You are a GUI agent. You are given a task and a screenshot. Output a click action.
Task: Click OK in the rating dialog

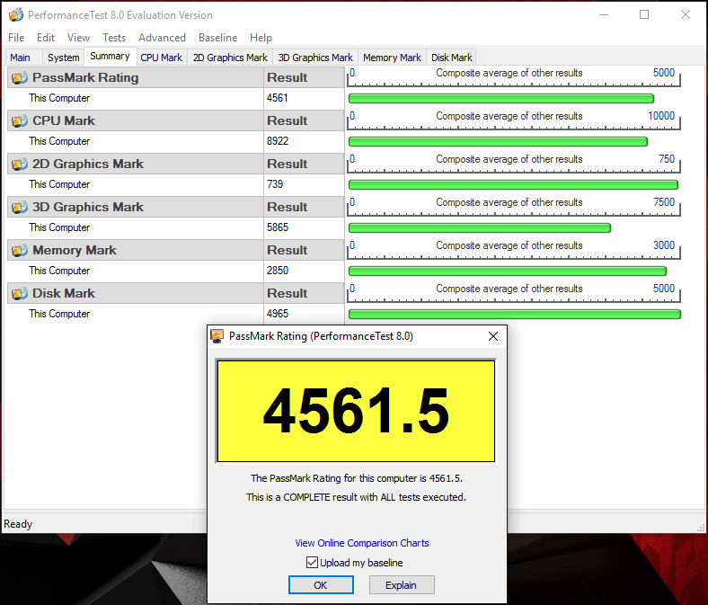(321, 585)
